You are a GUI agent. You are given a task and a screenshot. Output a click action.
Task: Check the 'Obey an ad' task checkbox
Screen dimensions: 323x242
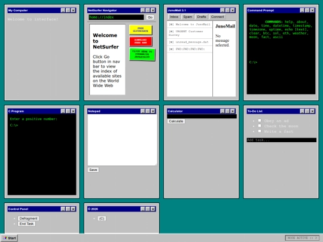[x=260, y=120]
